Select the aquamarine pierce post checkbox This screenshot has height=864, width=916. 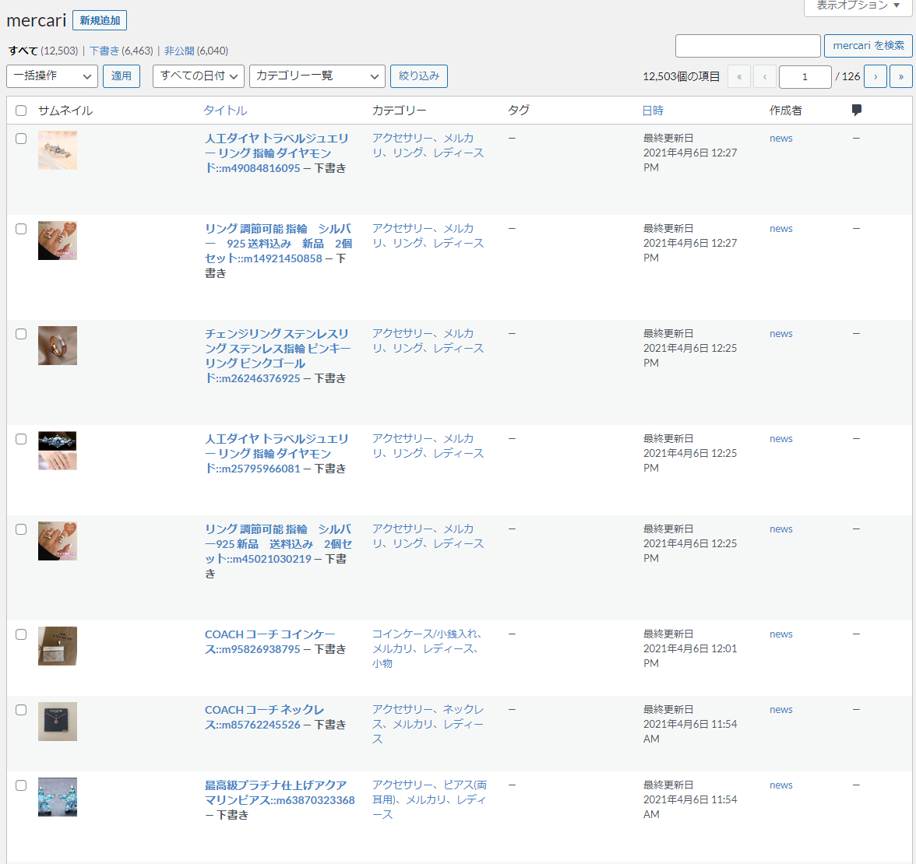coord(21,785)
